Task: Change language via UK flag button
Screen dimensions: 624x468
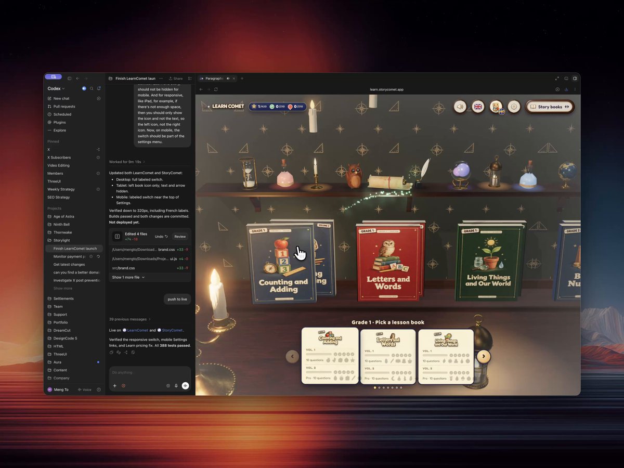Action: coord(478,107)
